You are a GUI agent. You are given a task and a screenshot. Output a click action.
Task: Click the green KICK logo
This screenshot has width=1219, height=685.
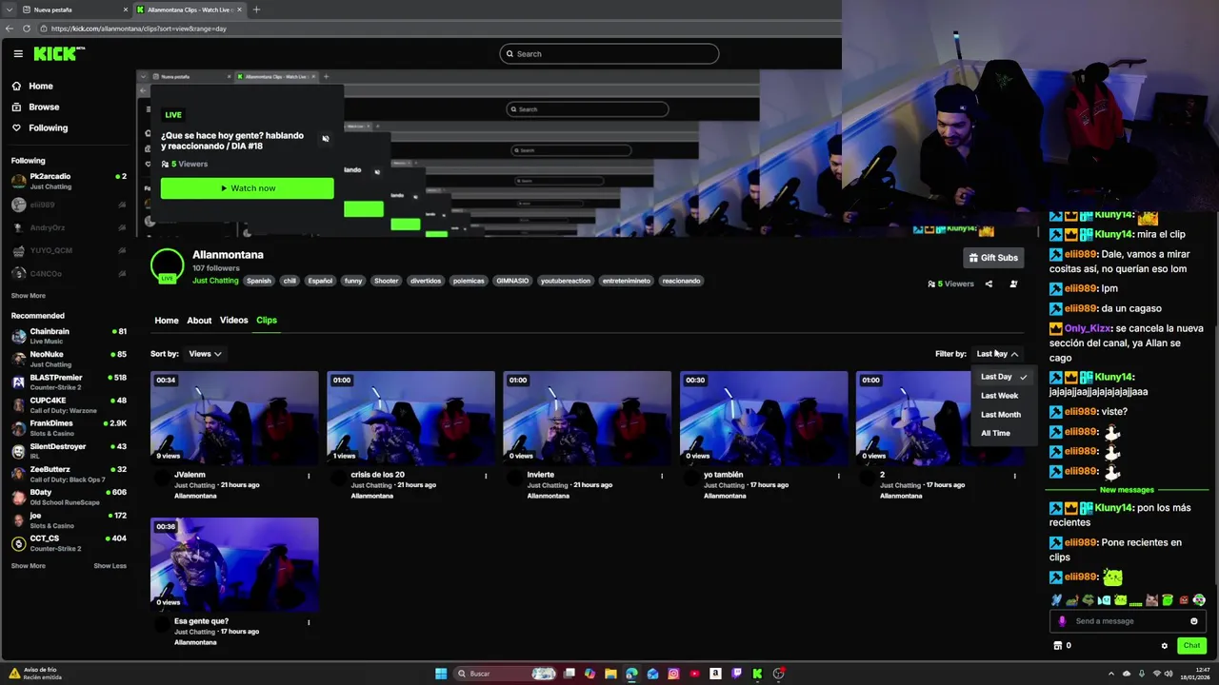click(59, 54)
